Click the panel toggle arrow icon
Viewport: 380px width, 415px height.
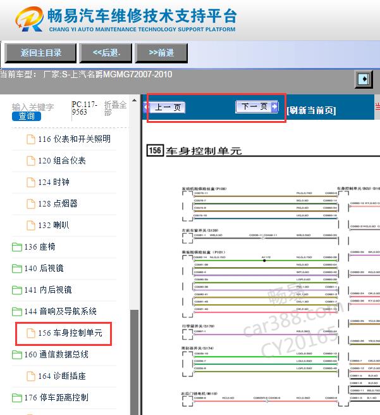(364, 79)
